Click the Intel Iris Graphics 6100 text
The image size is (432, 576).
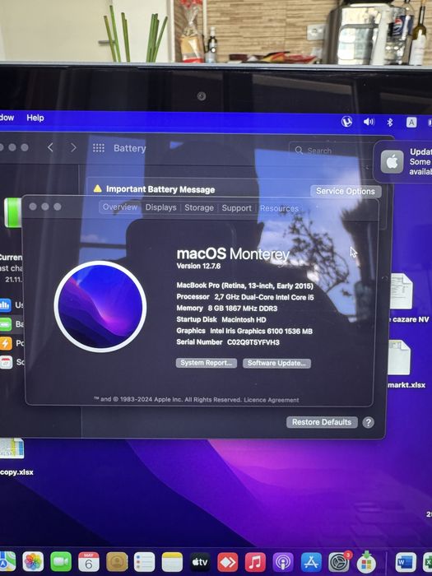261,331
